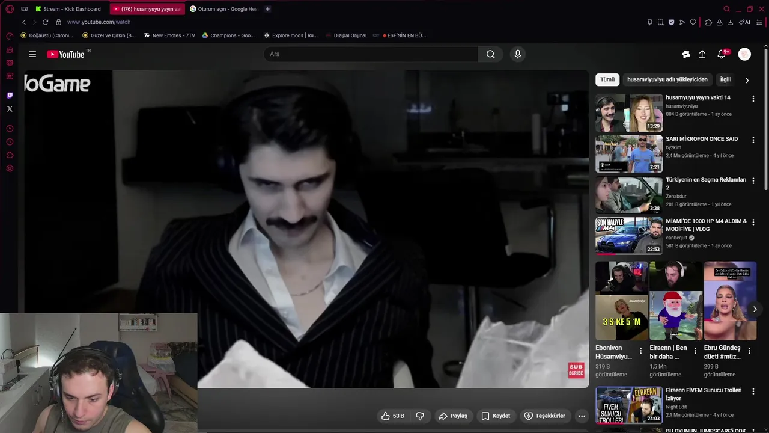
Task: Open husamyuyu yayın vakti 14 thumbnail
Action: 629,112
